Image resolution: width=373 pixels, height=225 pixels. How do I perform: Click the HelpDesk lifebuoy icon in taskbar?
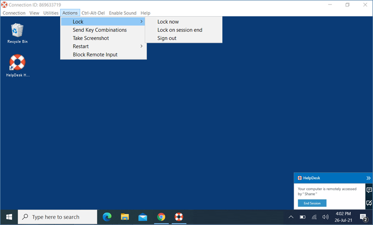[179, 217]
